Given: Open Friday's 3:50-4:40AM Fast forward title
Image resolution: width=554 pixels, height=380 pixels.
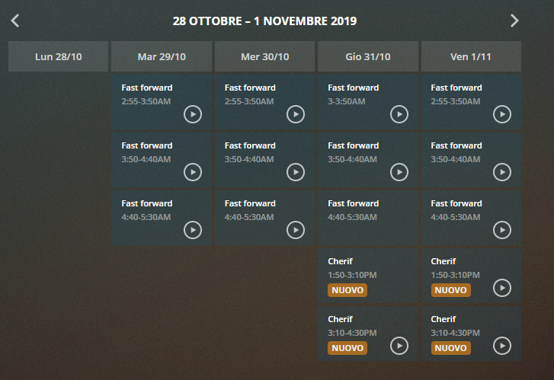Looking at the screenshot, I should click(x=456, y=145).
